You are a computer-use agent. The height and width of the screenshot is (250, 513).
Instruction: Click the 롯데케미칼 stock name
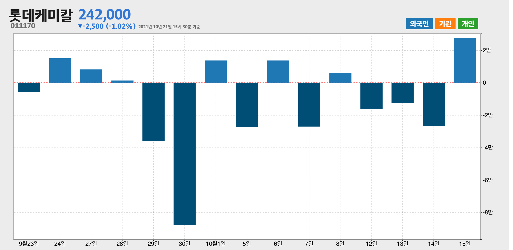click(41, 15)
